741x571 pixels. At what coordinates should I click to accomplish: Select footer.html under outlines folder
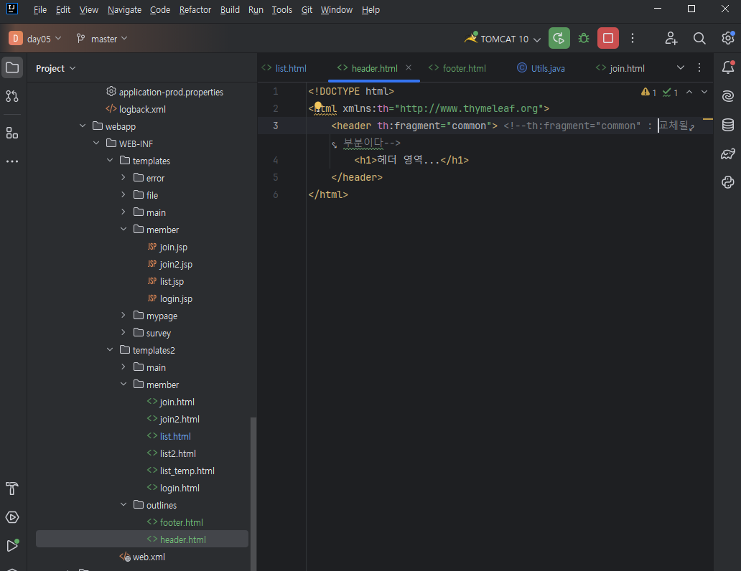[175, 522]
